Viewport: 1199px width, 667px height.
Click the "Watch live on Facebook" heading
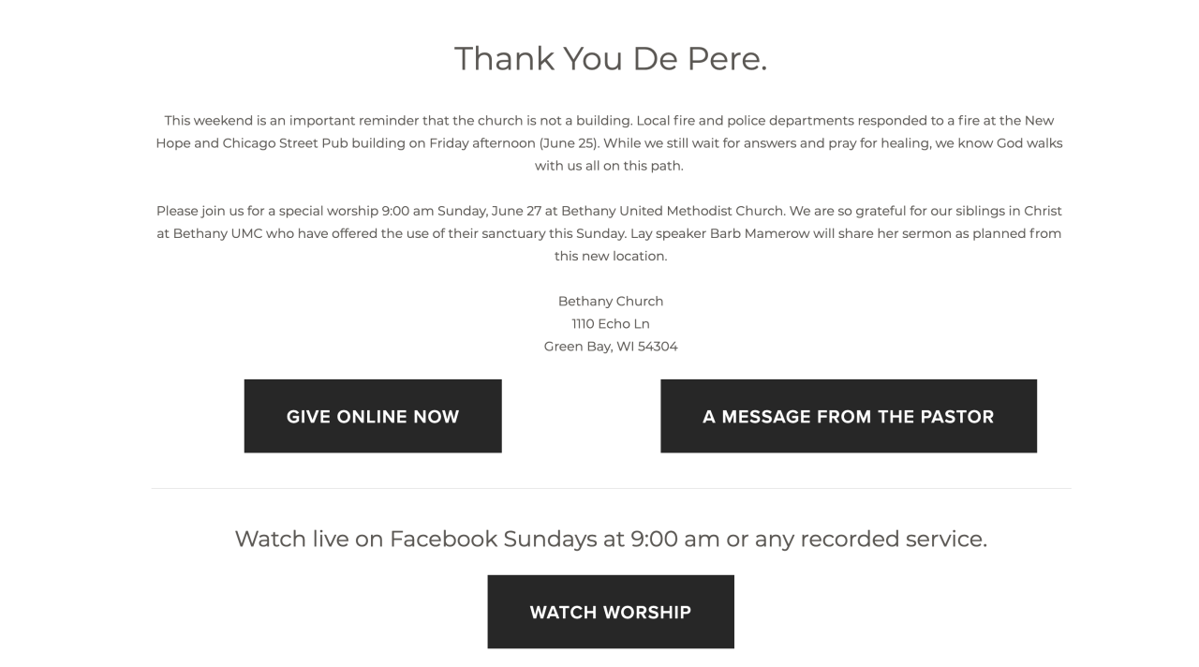[x=611, y=539]
